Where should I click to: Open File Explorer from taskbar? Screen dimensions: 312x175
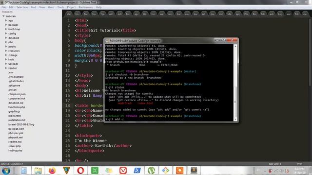tap(38, 171)
